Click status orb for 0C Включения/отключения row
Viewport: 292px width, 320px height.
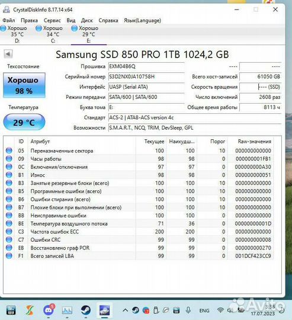coord(9,167)
